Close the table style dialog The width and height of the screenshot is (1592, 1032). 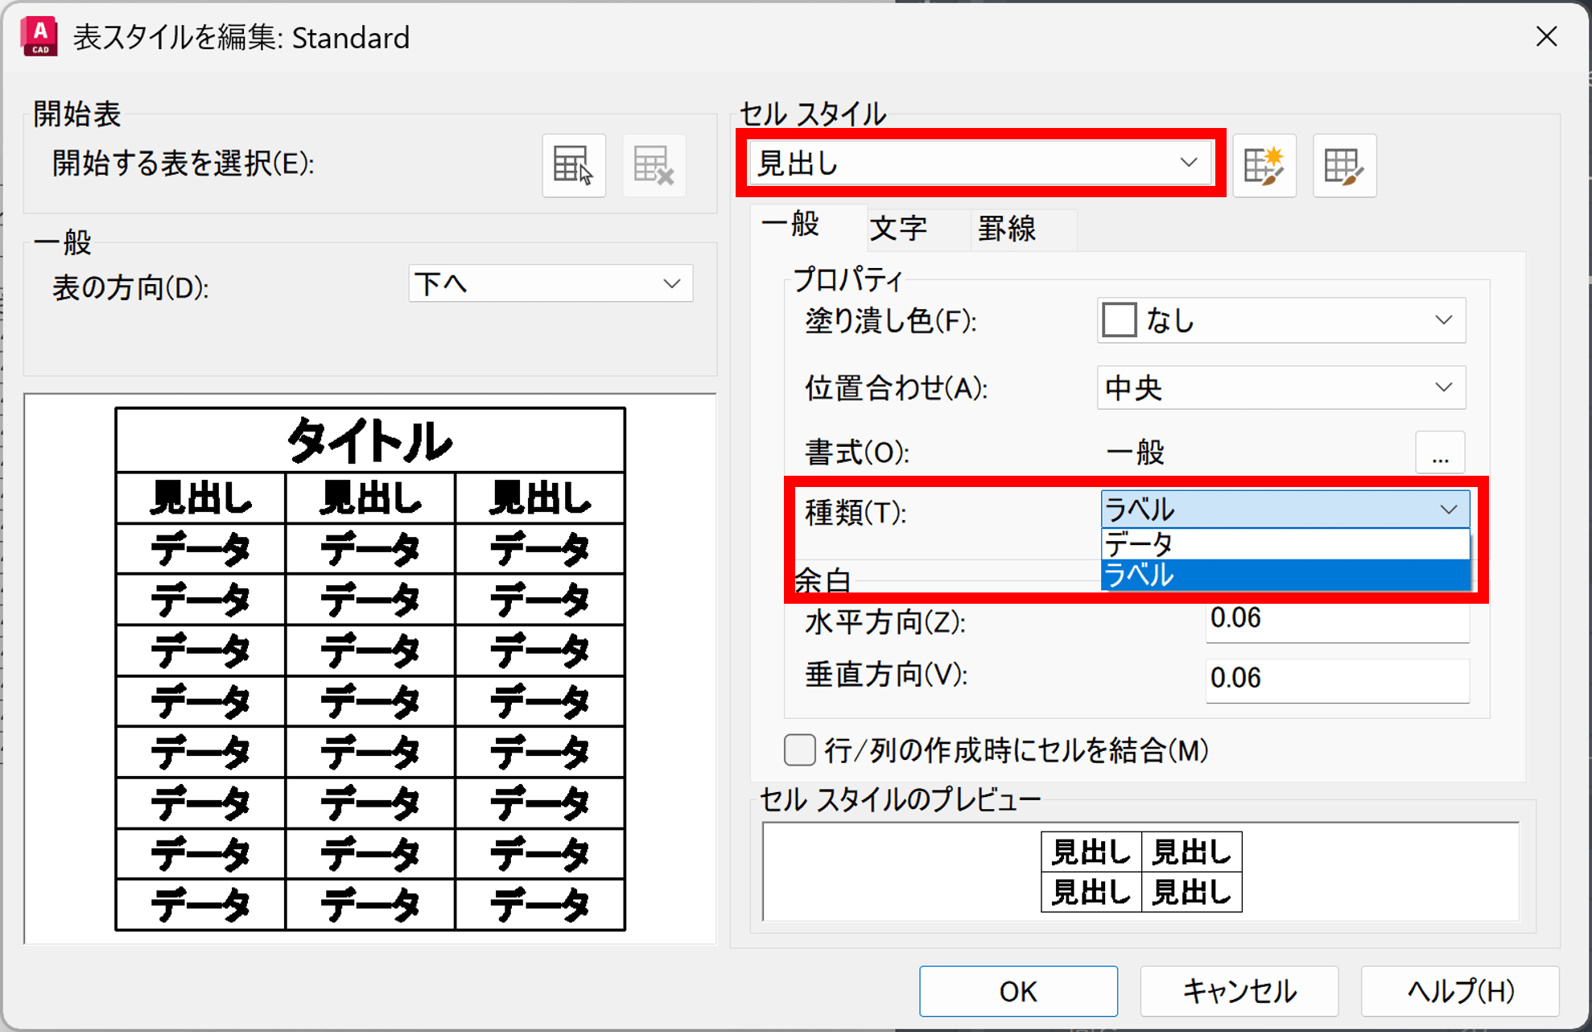[x=1546, y=37]
